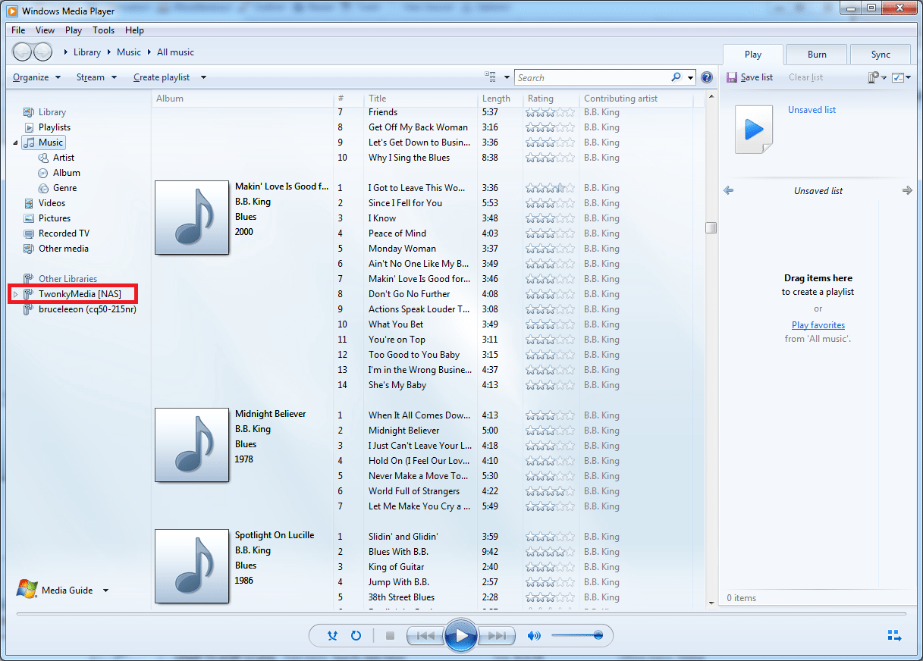Click the Unsaved list title link
Screen dimensions: 923x661
click(x=812, y=110)
